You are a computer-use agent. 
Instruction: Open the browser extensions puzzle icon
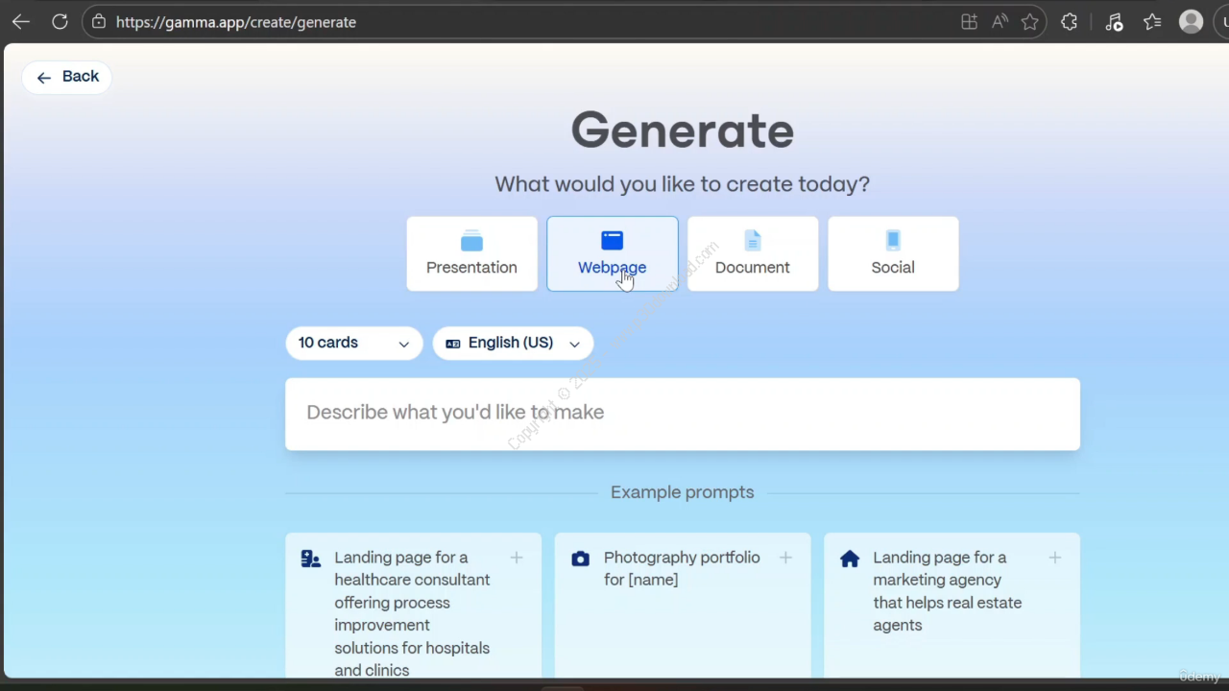point(1069,22)
